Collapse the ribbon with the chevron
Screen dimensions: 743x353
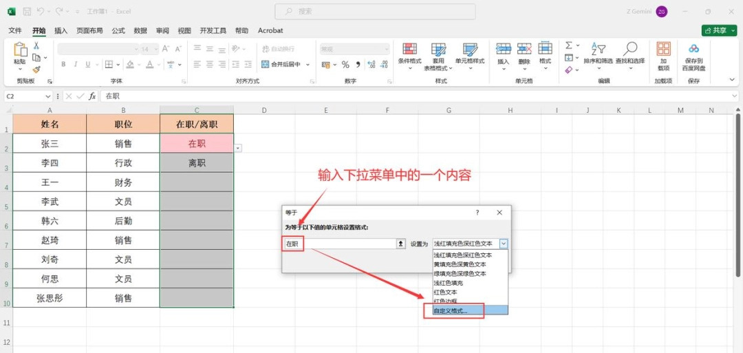click(x=733, y=80)
